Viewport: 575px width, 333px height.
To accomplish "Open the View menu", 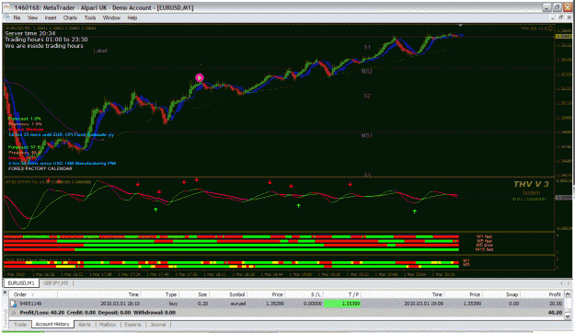I will coord(32,17).
